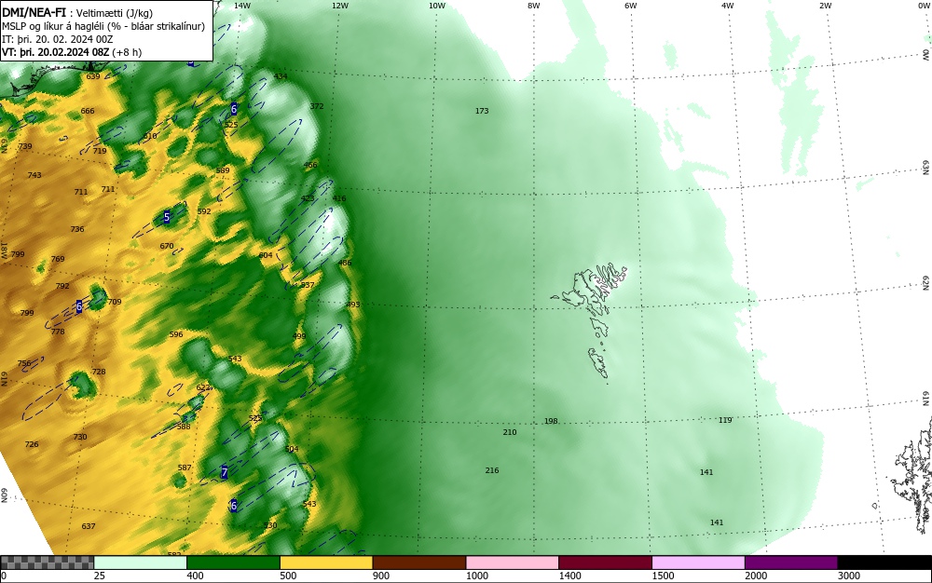Click the 12W longitude label
The width and height of the screenshot is (932, 583).
coord(339,6)
